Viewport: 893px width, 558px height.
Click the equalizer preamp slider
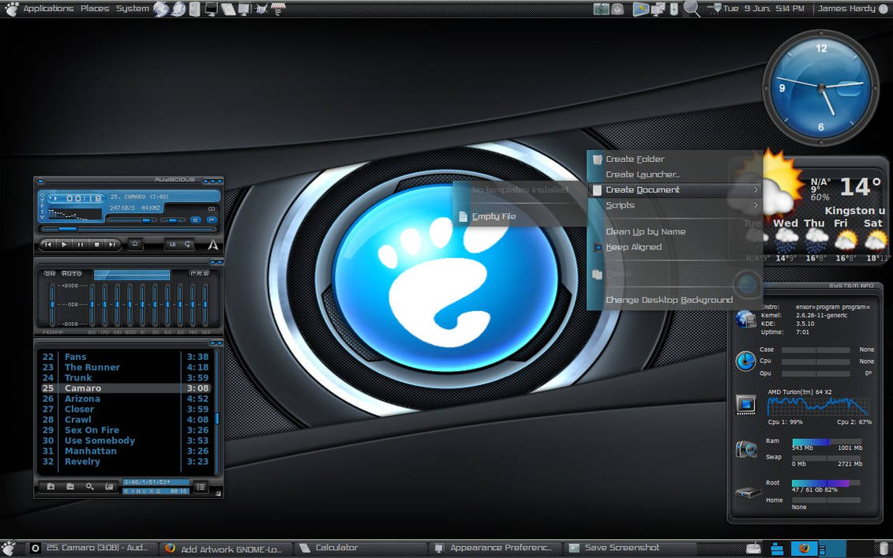click(52, 305)
